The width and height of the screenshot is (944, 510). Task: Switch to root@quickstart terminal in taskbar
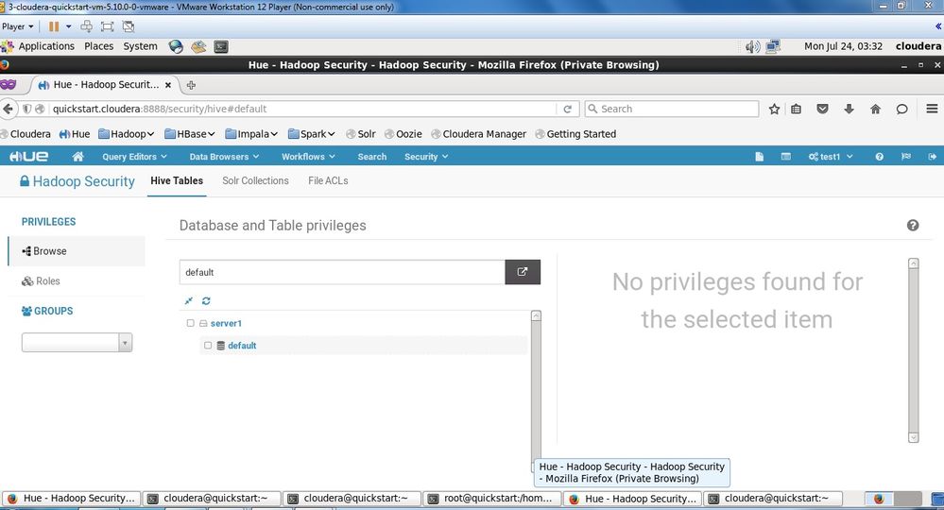[x=492, y=498]
